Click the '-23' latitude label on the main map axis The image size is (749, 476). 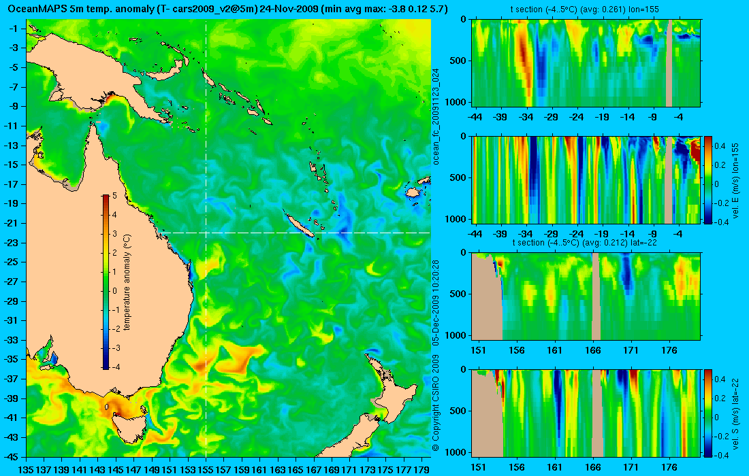click(x=10, y=242)
